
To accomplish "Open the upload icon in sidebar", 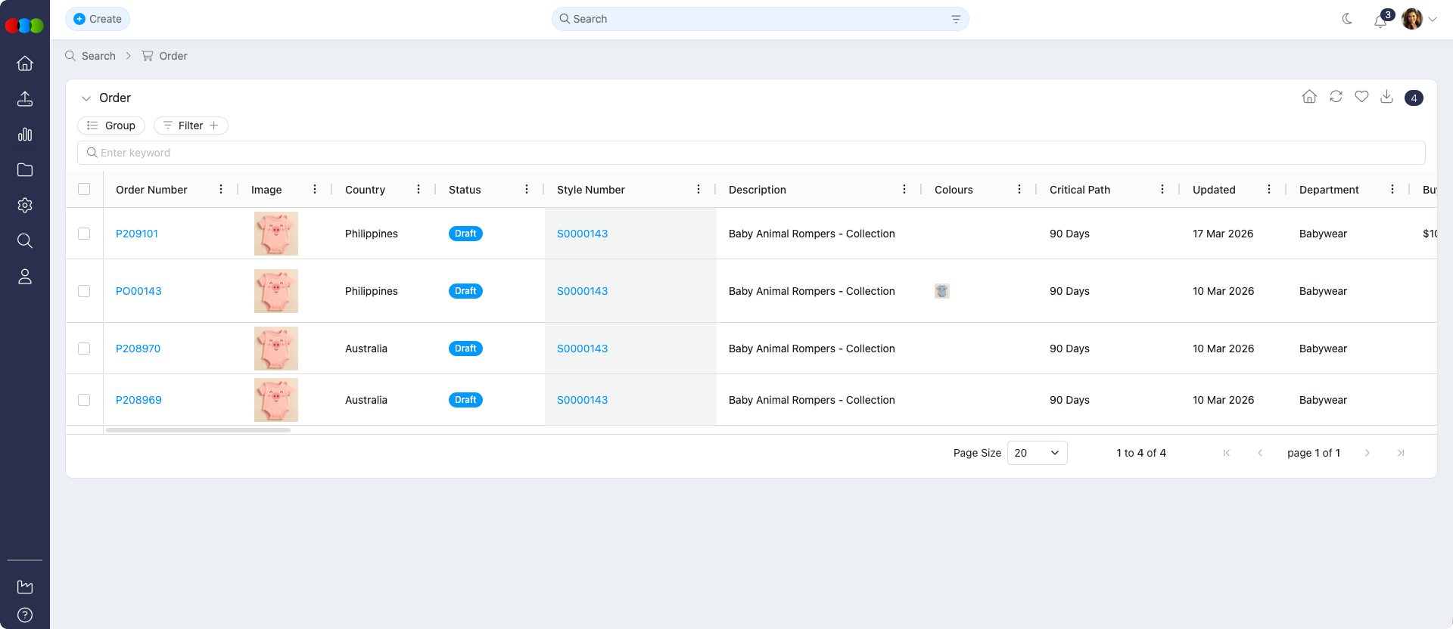I will [x=25, y=99].
